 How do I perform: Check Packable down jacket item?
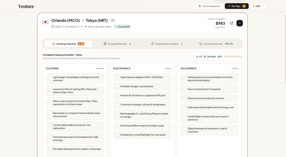[x=49, y=149]
